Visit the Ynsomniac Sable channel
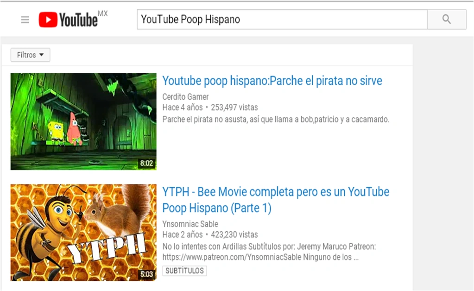 coord(190,224)
